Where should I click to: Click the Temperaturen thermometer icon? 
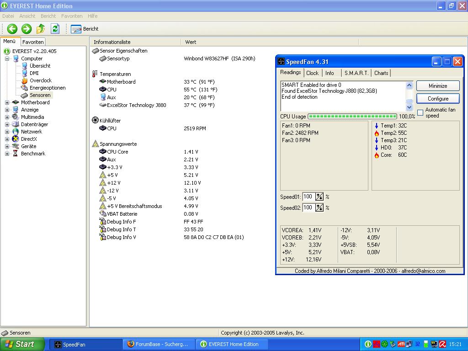[95, 74]
